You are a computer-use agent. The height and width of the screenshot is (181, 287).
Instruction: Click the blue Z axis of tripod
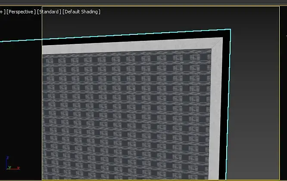pyautogui.click(x=7, y=161)
